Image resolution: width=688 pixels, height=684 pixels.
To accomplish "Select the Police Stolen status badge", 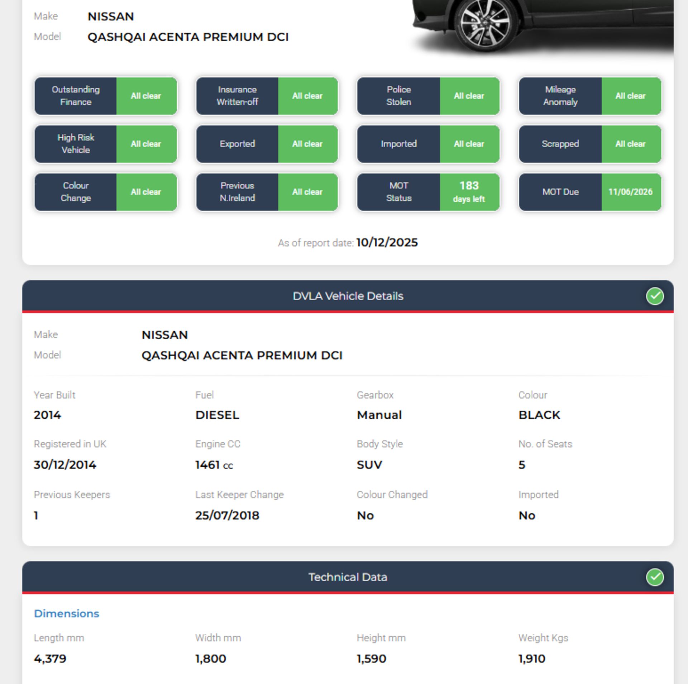I will (x=428, y=96).
